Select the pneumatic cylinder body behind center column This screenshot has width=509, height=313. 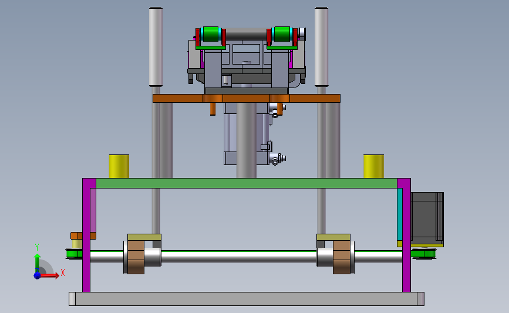click(x=230, y=134)
